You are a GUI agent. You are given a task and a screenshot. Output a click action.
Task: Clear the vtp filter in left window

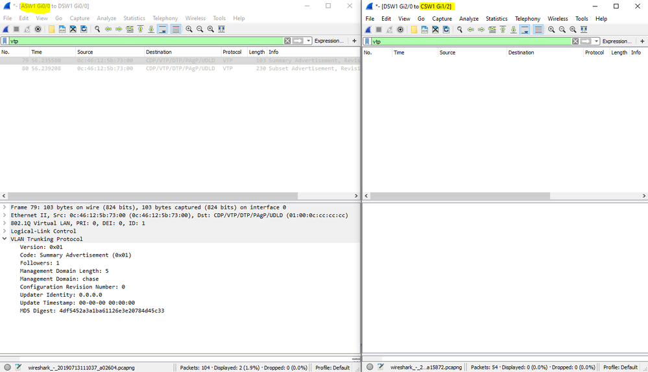[x=287, y=41]
